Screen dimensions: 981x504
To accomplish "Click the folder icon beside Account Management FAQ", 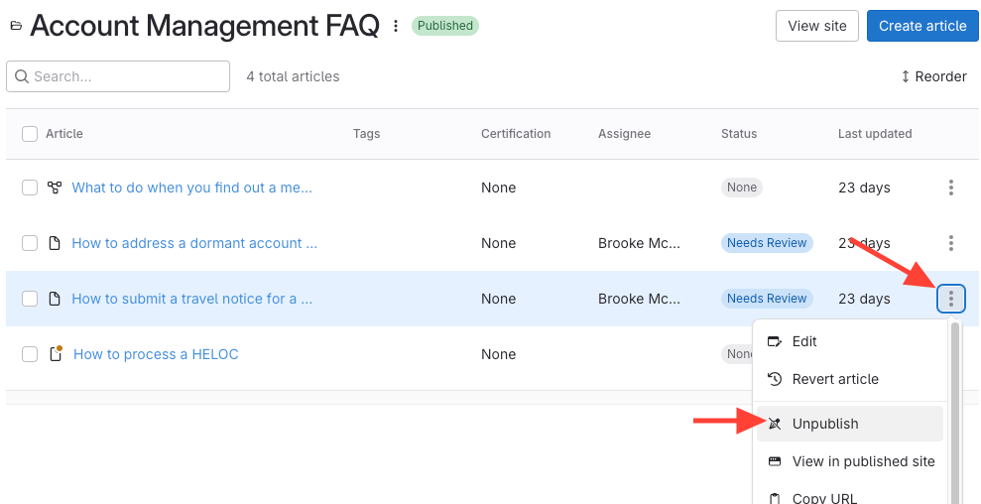I will tap(15, 26).
